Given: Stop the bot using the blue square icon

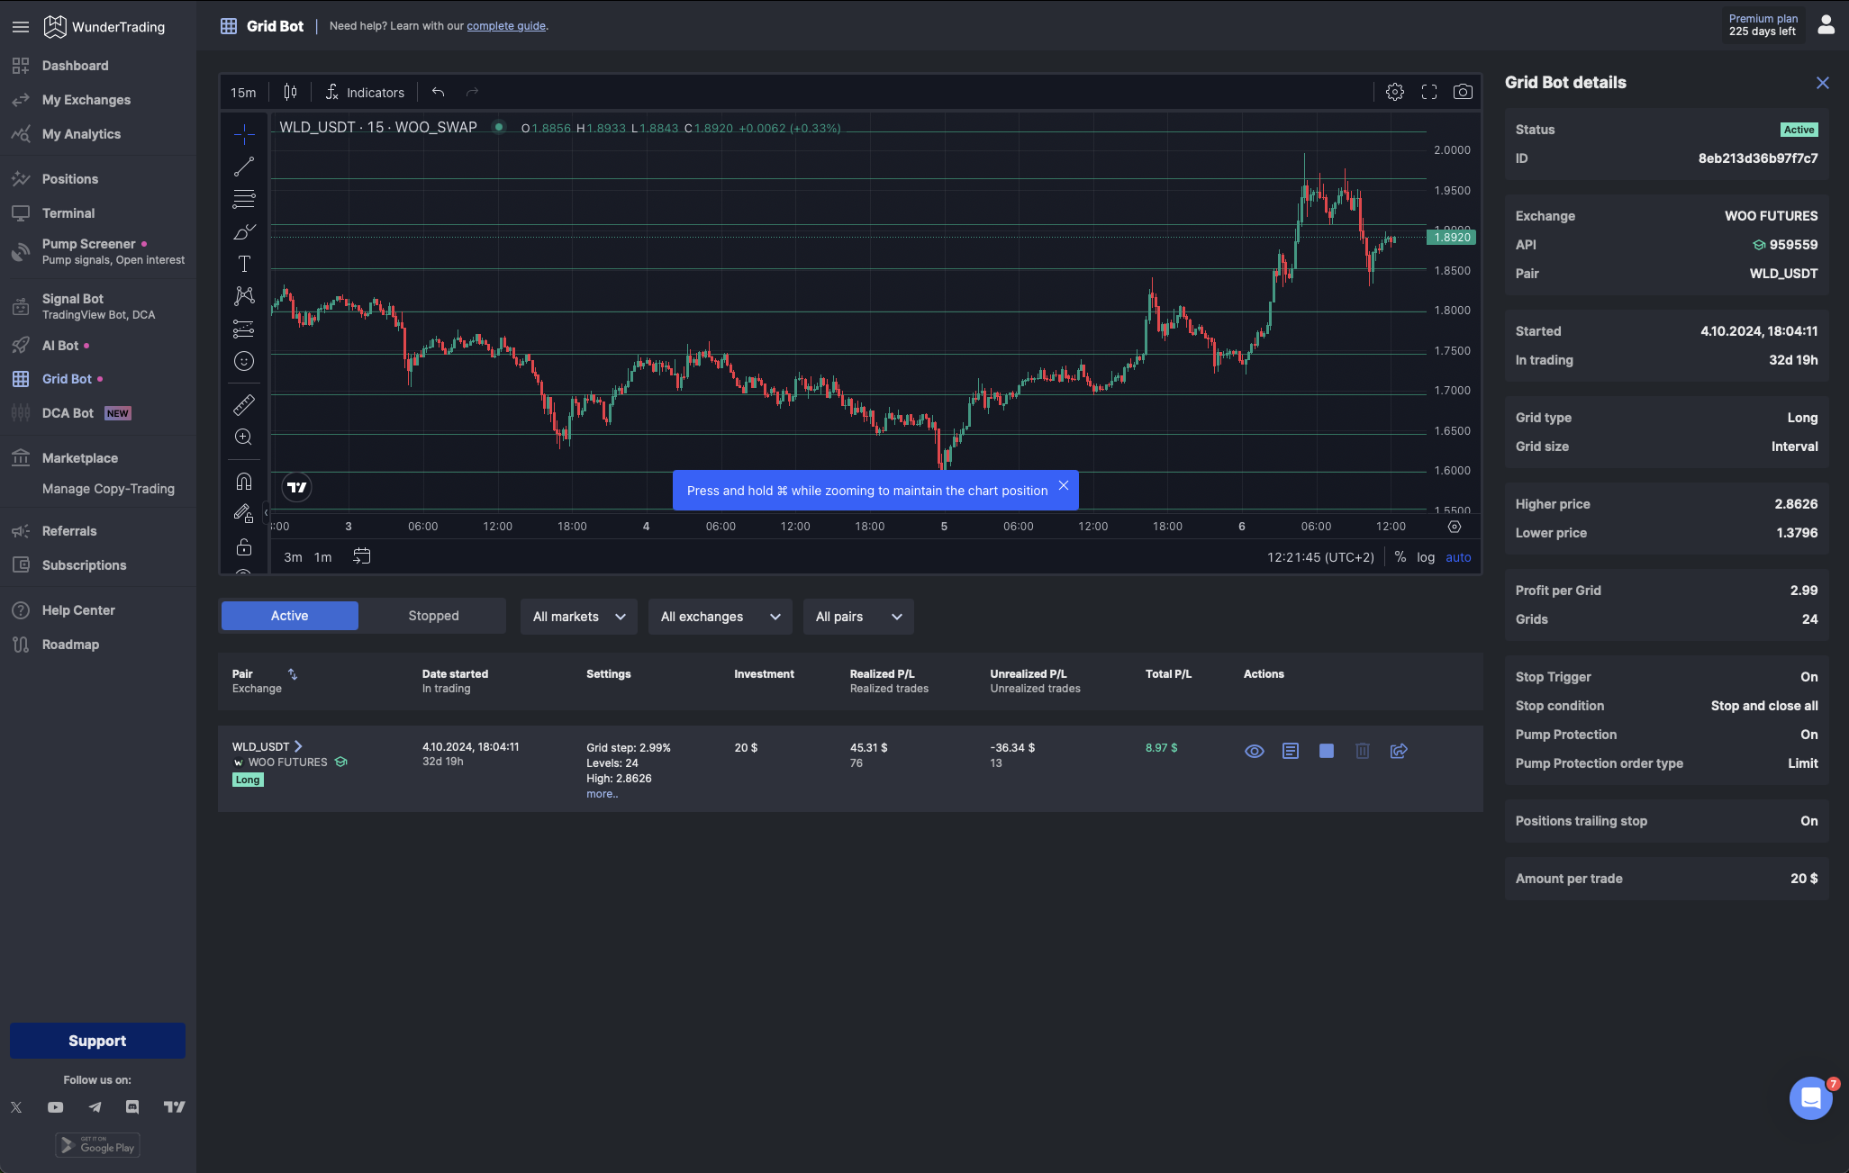Looking at the screenshot, I should click(x=1326, y=750).
